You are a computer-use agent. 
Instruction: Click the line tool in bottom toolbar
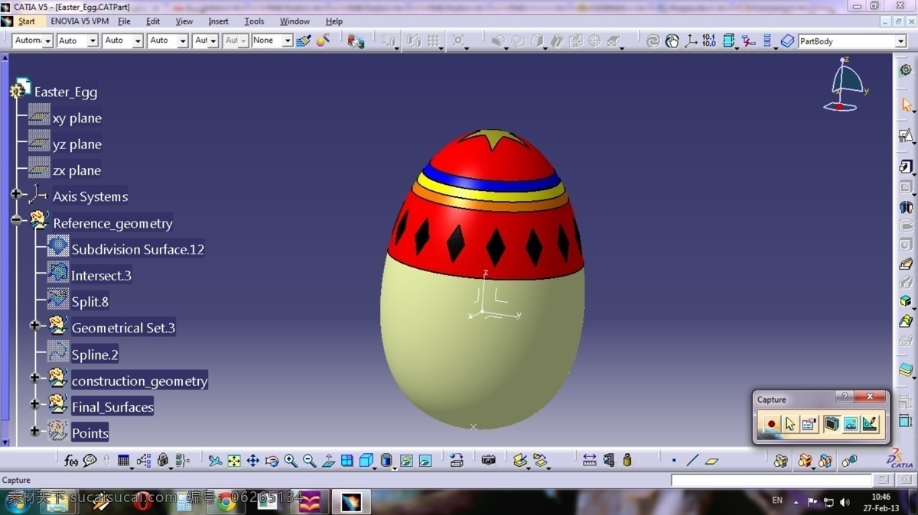click(692, 460)
